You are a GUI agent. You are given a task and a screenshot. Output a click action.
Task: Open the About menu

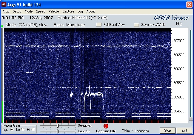(x=90, y=11)
